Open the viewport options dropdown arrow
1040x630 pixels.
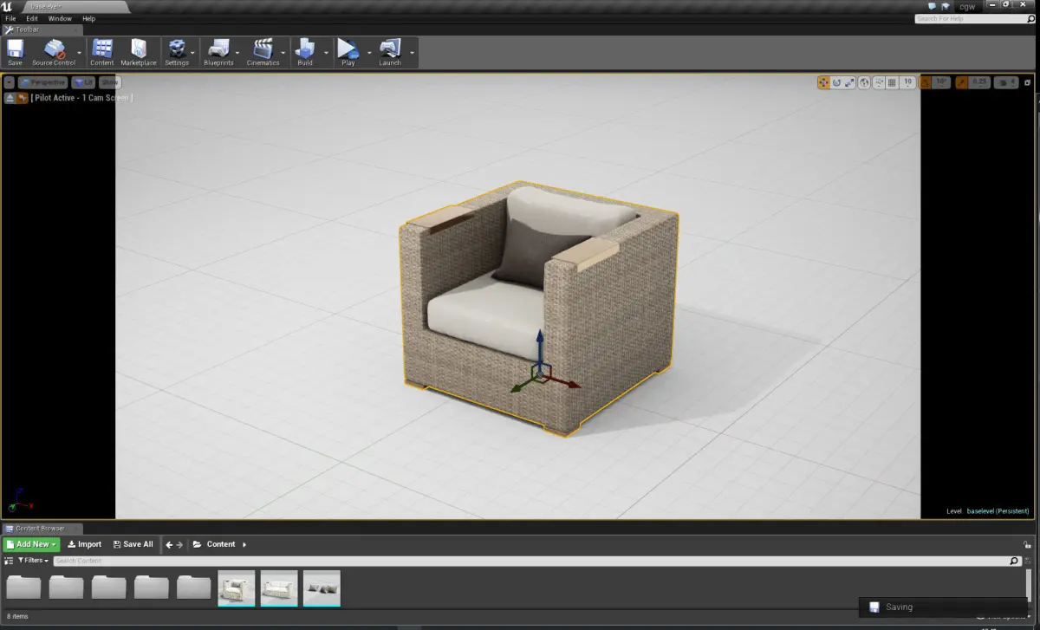click(x=9, y=82)
